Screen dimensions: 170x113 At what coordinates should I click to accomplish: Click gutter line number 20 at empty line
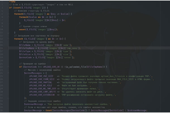pyautogui.click(x=2, y=60)
